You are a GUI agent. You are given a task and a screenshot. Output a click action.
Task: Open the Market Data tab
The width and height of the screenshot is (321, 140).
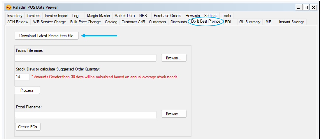pos(124,16)
